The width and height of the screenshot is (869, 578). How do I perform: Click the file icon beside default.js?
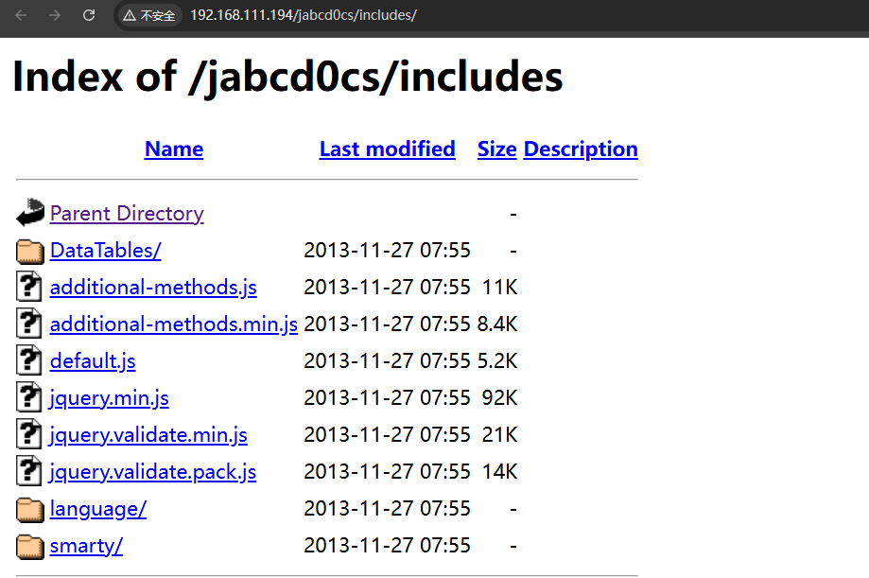pos(30,360)
